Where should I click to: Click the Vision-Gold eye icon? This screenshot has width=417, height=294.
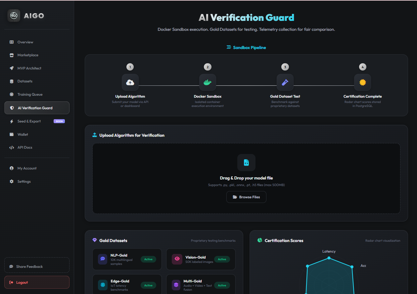pos(177,259)
